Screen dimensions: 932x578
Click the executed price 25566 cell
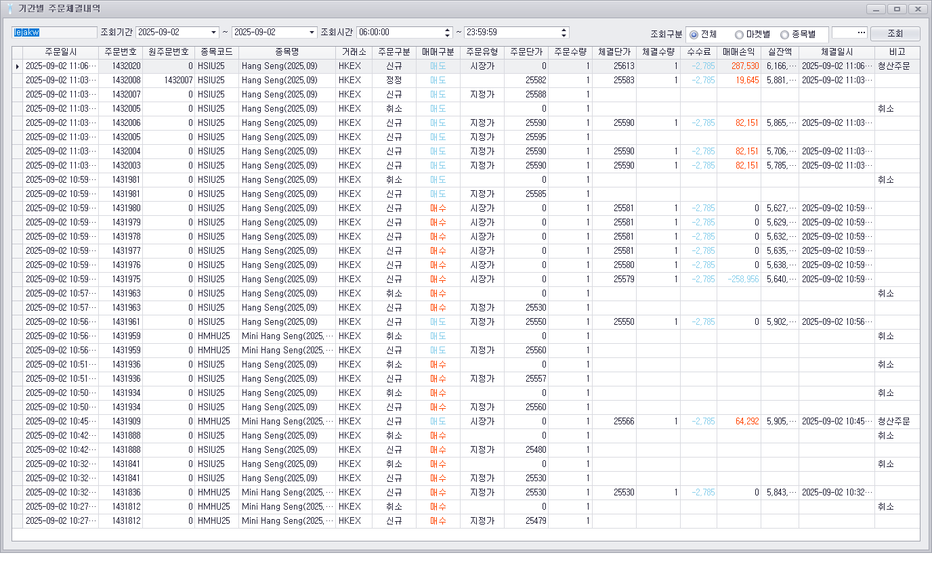pyautogui.click(x=614, y=422)
